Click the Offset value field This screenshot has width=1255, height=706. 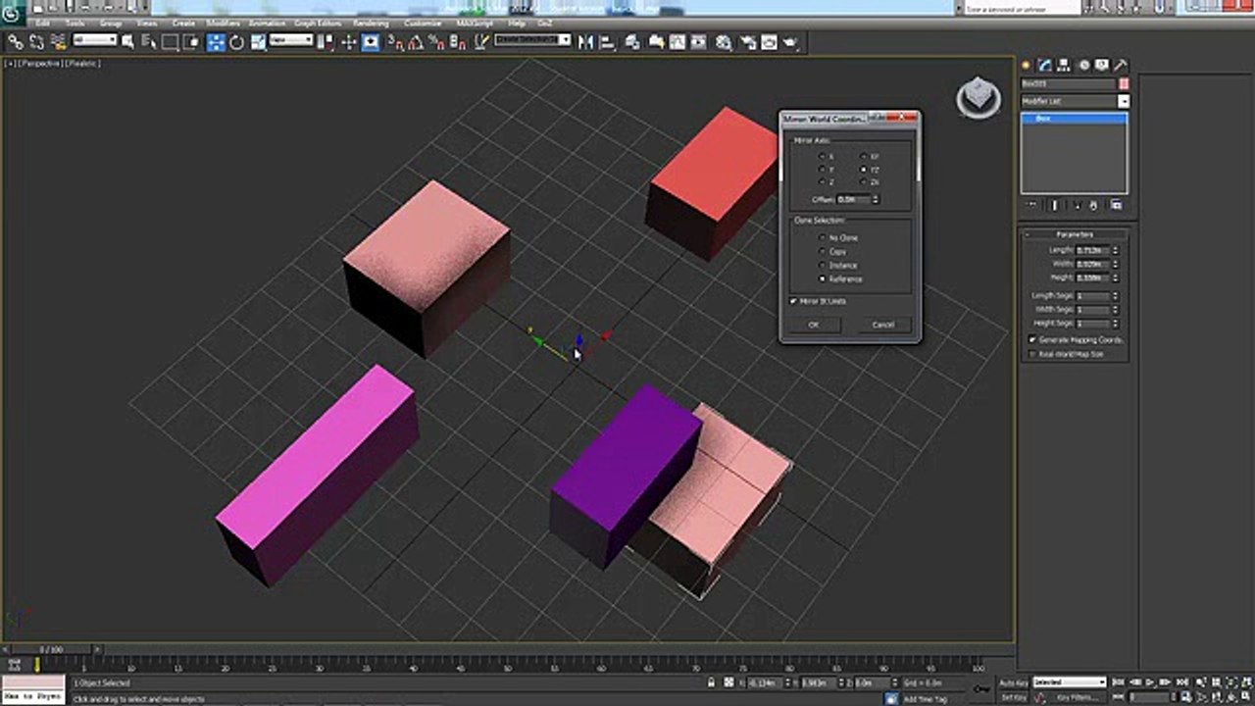click(852, 199)
